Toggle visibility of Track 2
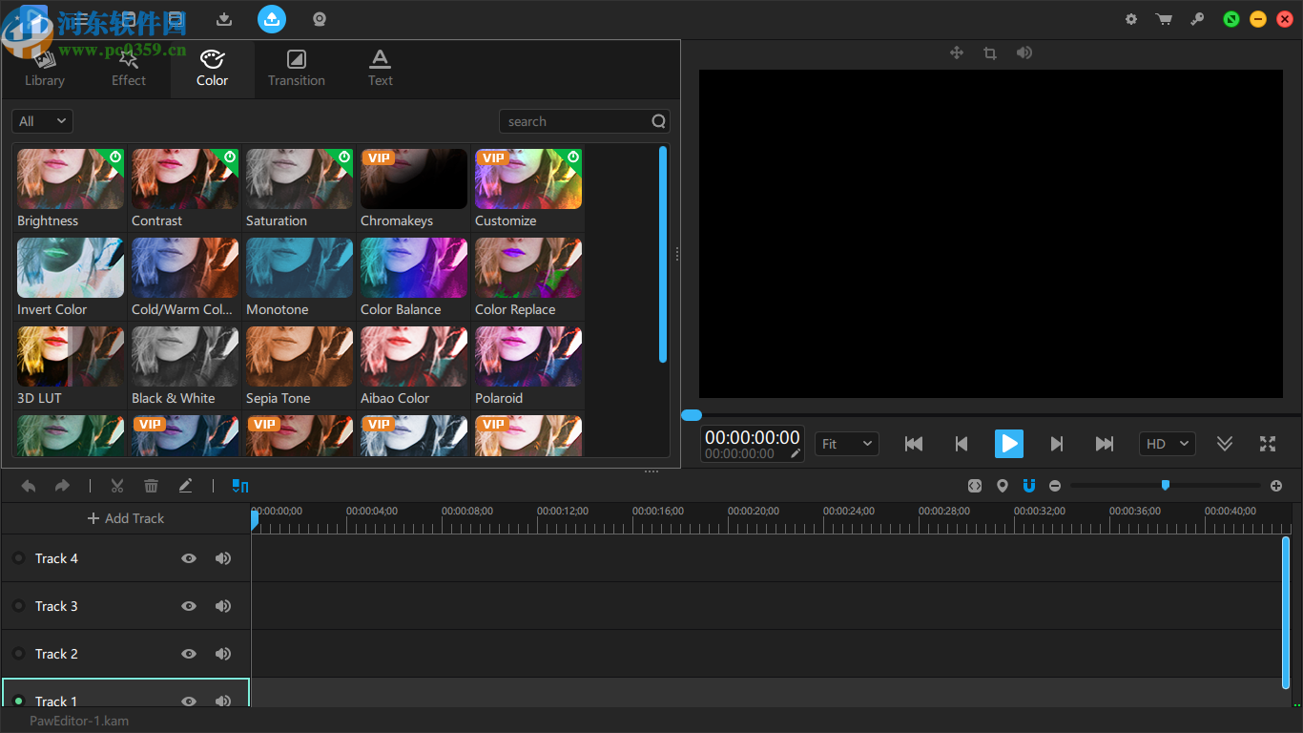The width and height of the screenshot is (1303, 733). tap(189, 654)
